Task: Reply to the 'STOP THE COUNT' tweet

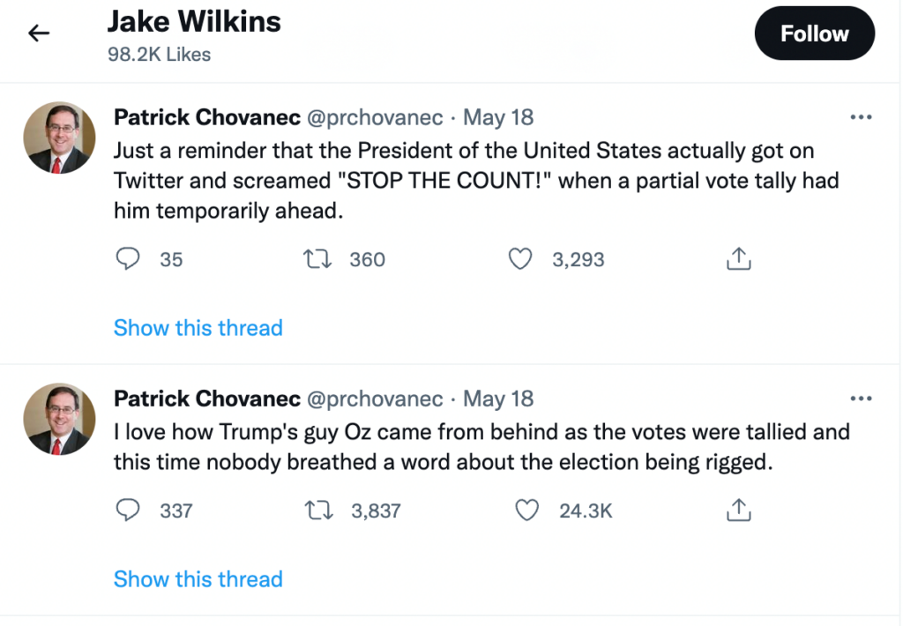Action: coord(129,259)
